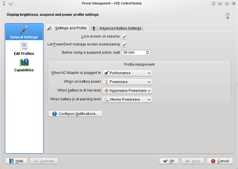Viewport: 238px width, 169px height.
Task: Click the title bar help question mark icon
Action: [213, 3]
